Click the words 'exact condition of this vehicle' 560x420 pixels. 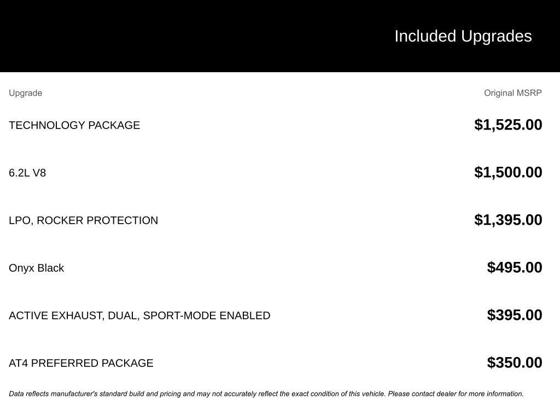click(338, 394)
